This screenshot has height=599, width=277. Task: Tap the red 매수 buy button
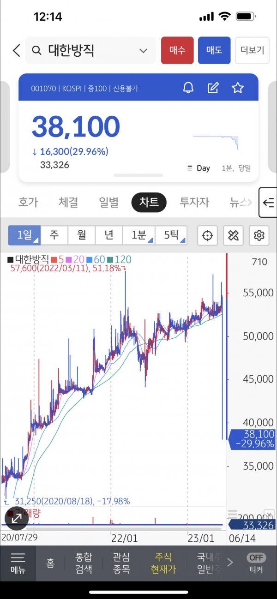tap(177, 50)
